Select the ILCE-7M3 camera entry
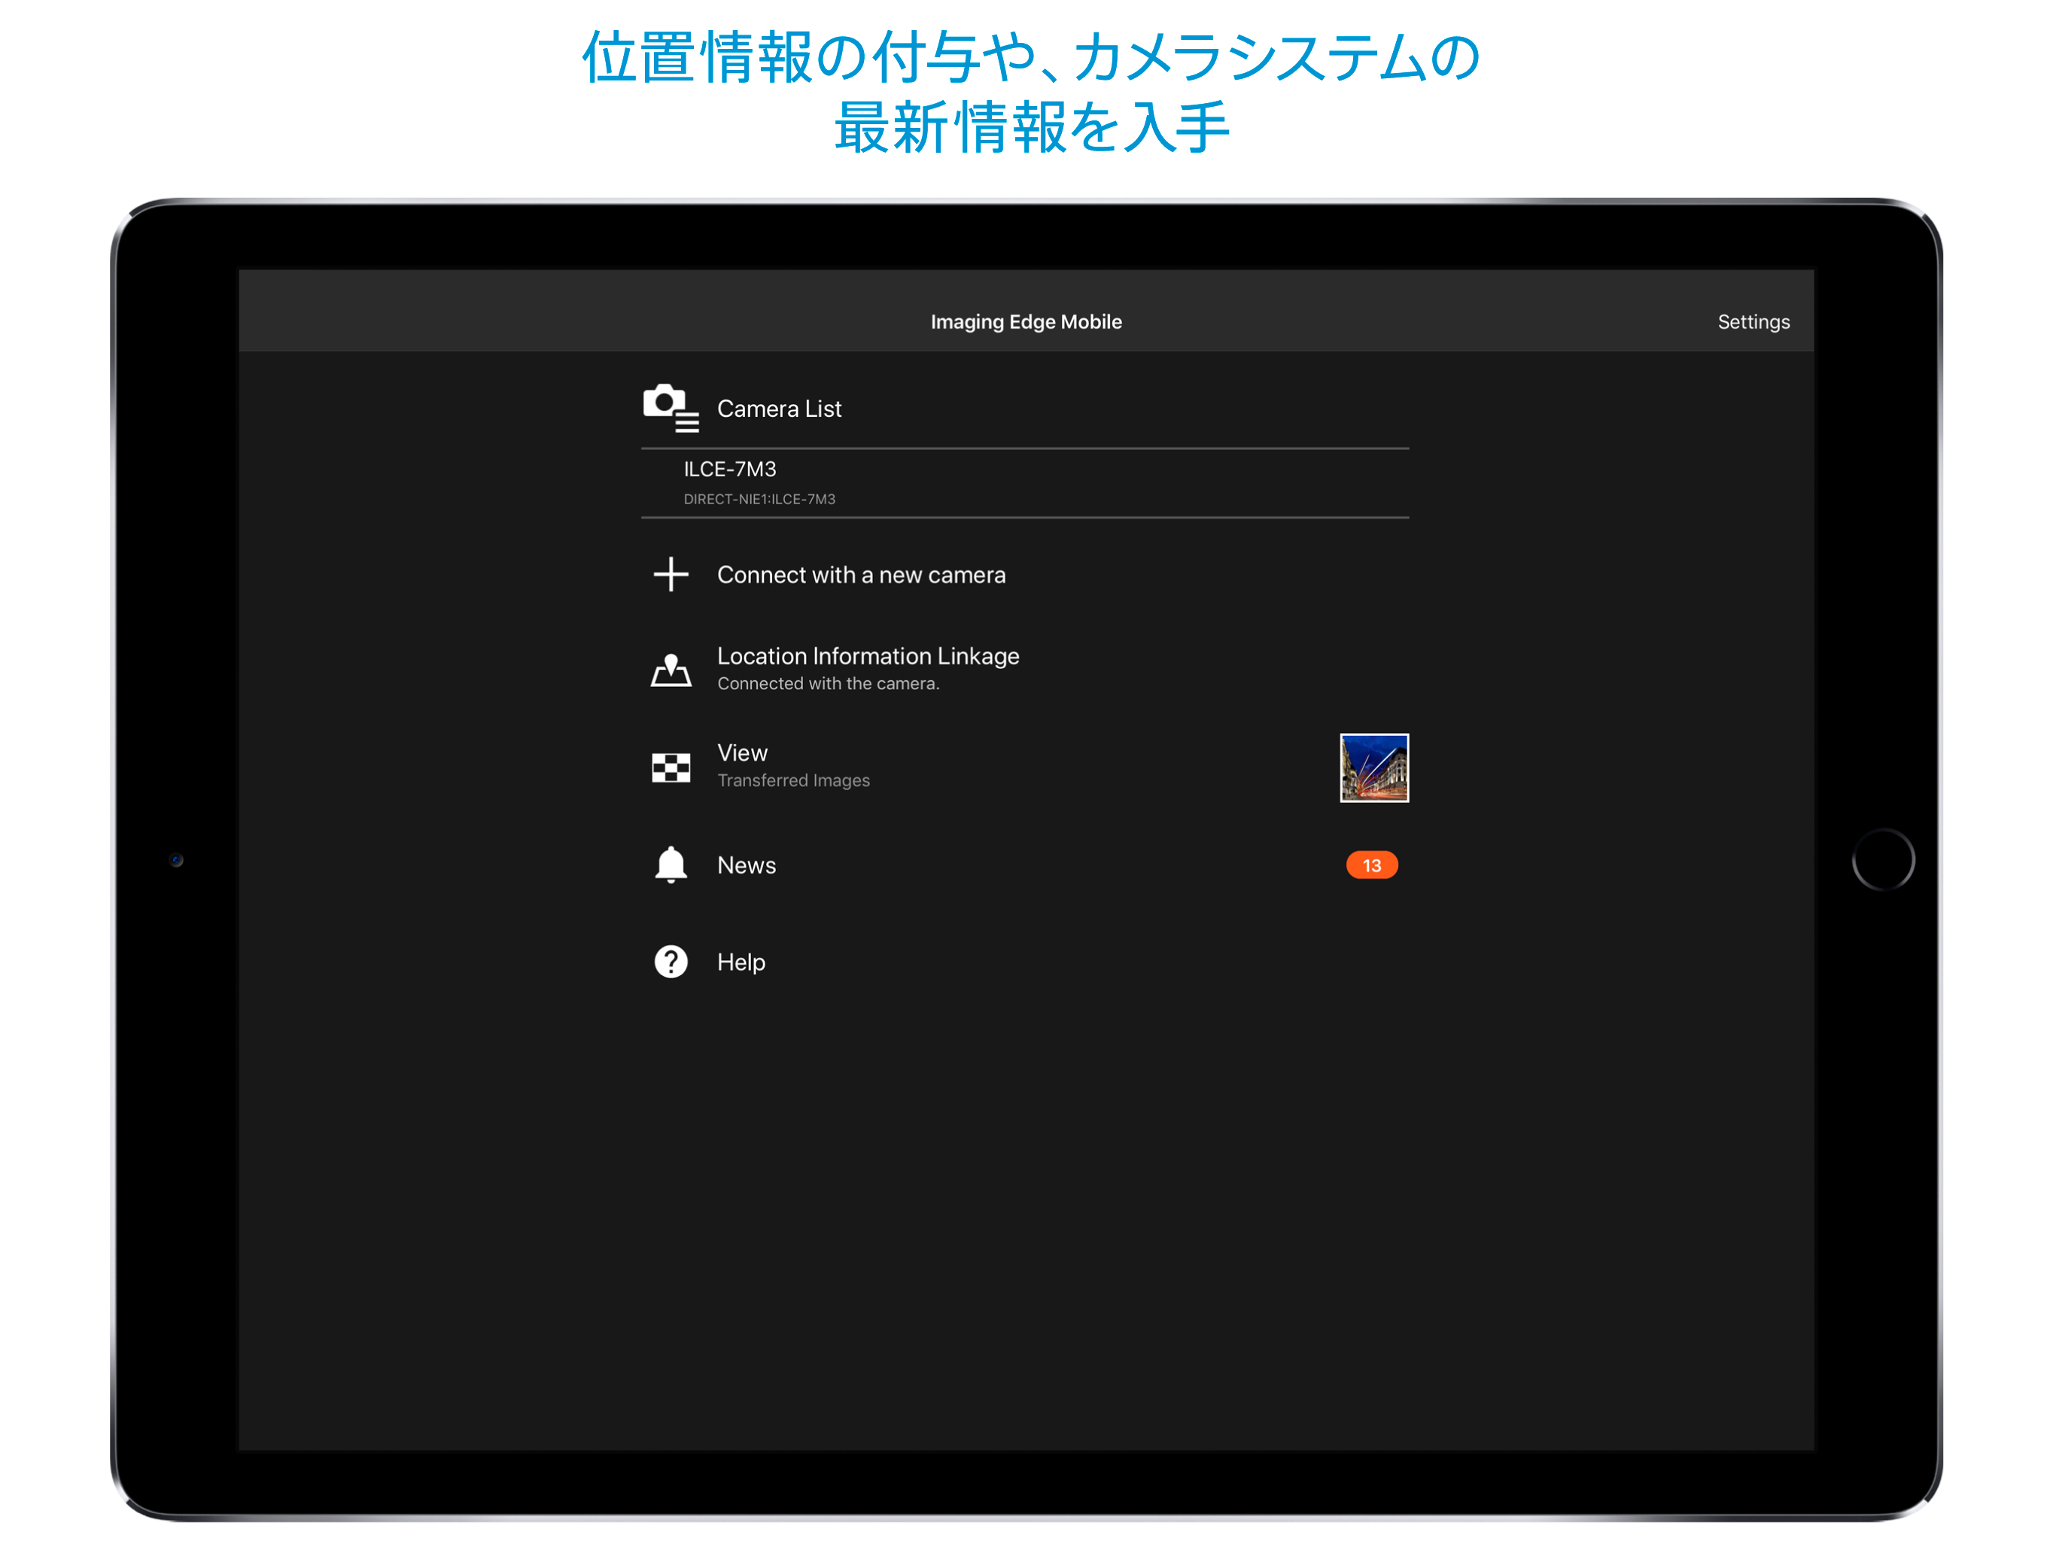 tap(730, 470)
